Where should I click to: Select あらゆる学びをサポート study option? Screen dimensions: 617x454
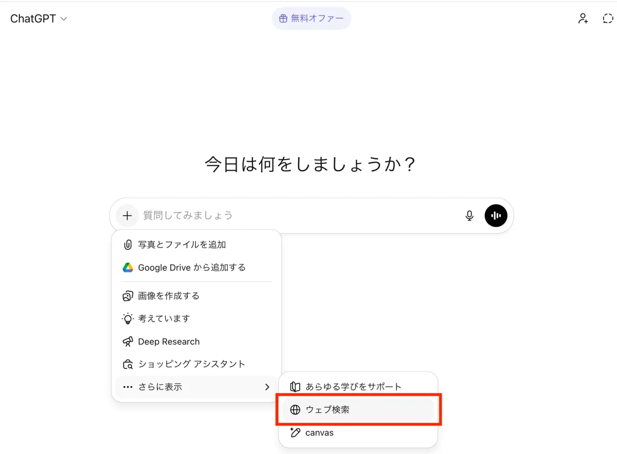click(353, 387)
